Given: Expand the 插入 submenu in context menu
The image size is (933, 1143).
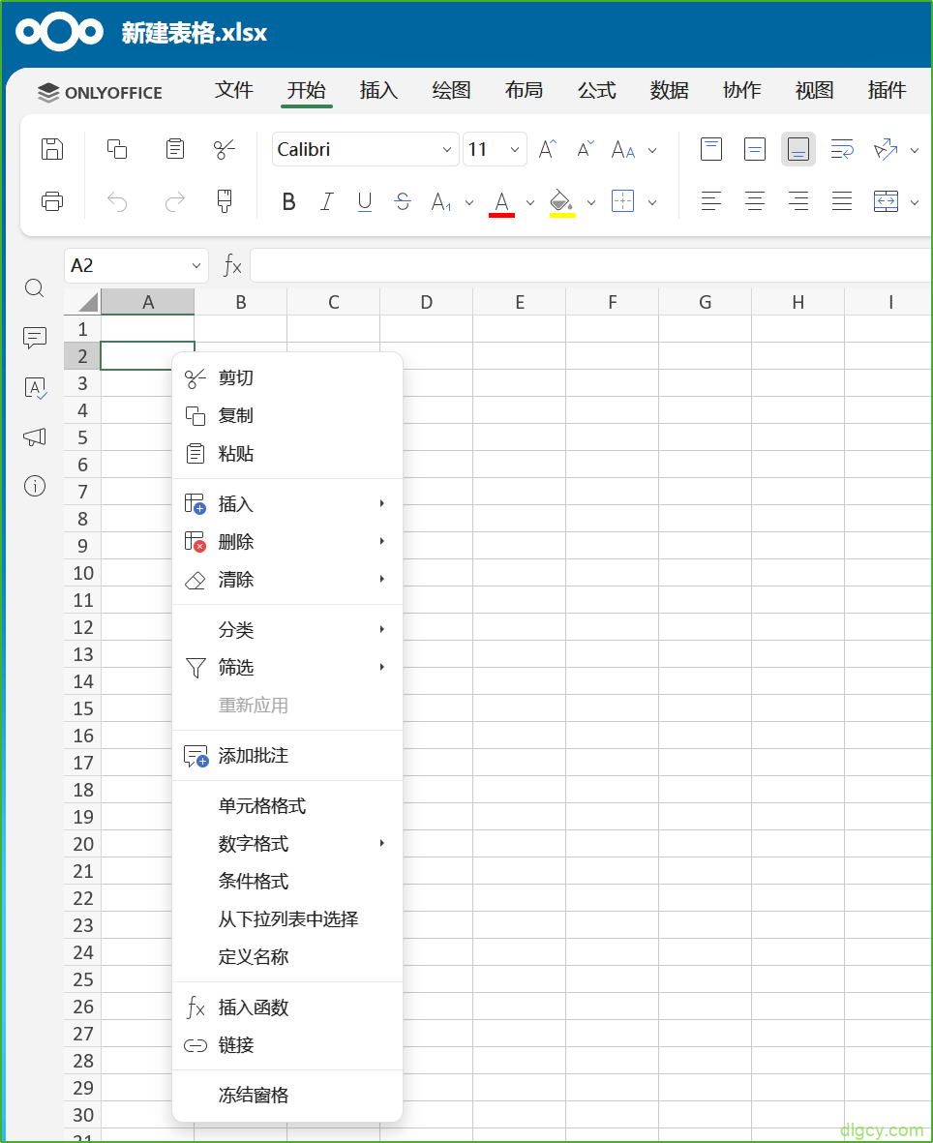Looking at the screenshot, I should click(287, 503).
